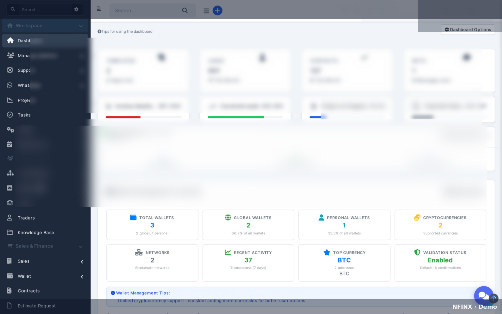Viewport: 502px width, 314px height.
Task: Collapse the Workspace section chevron
Action: [81, 26]
